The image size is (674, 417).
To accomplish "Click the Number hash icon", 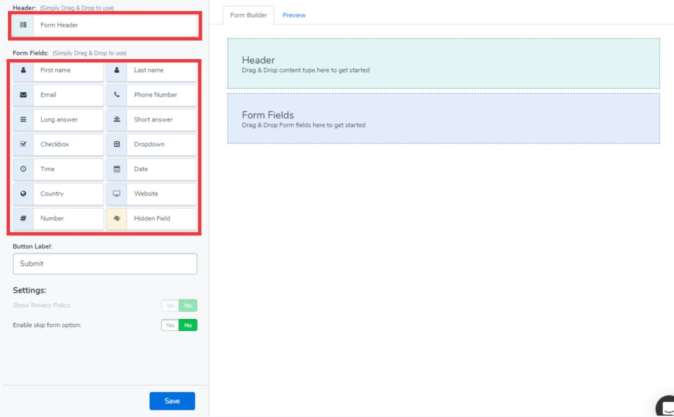I will [23, 219].
